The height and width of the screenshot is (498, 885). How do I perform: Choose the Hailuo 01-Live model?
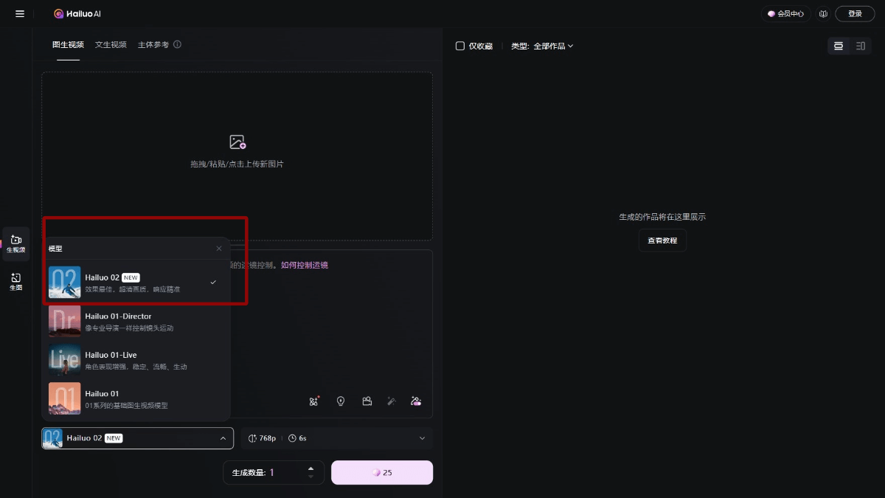coord(136,360)
